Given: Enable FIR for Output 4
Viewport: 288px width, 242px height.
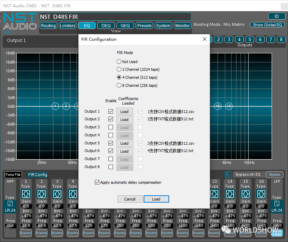Looking at the screenshot, I should click(x=111, y=135).
